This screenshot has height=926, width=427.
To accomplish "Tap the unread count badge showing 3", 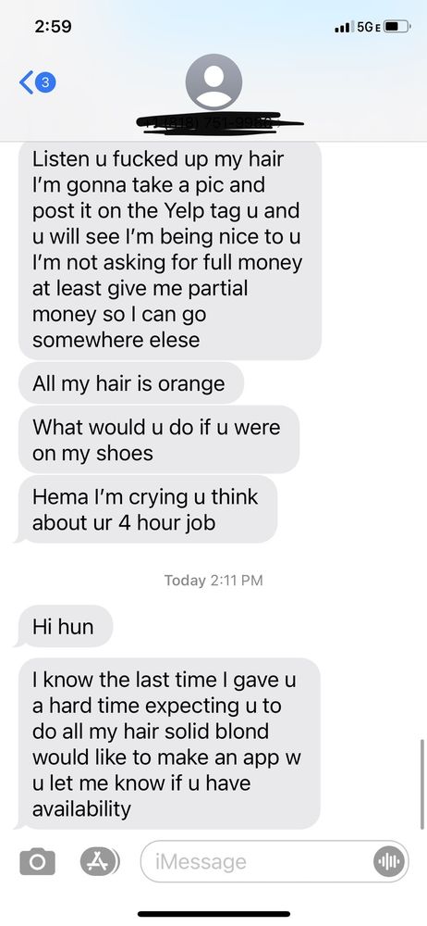I will [x=46, y=82].
